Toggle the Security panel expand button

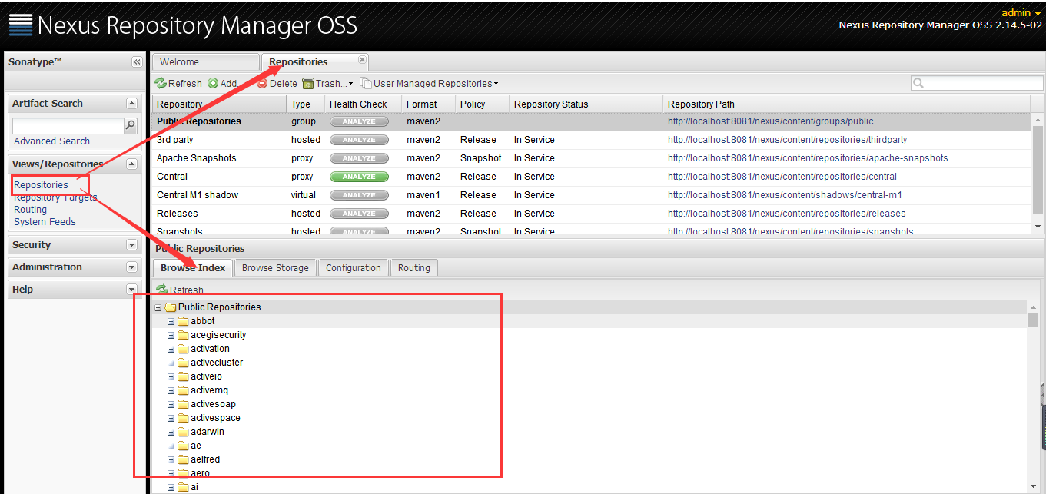[x=131, y=245]
